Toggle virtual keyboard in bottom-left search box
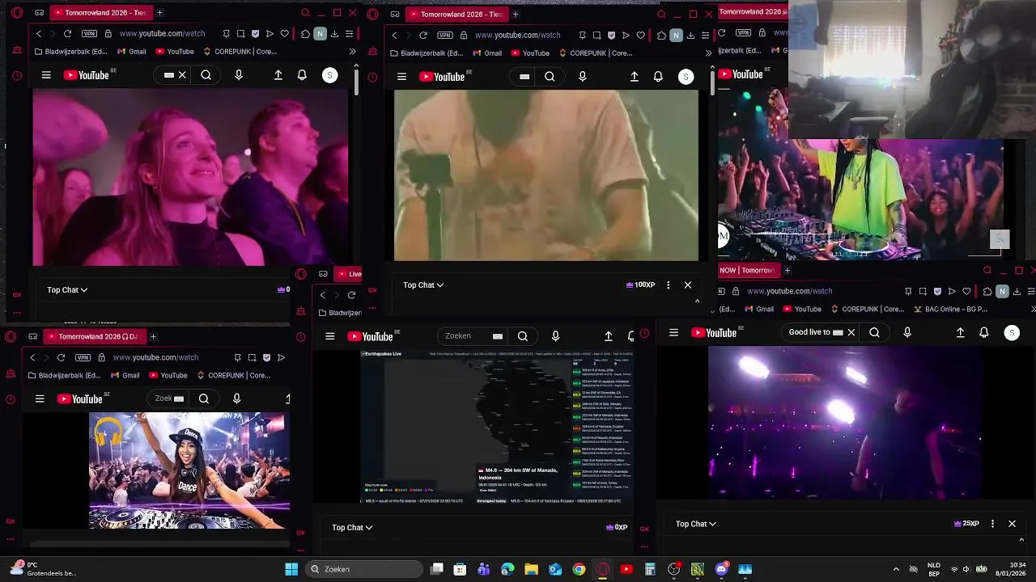The width and height of the screenshot is (1036, 582). 179,399
